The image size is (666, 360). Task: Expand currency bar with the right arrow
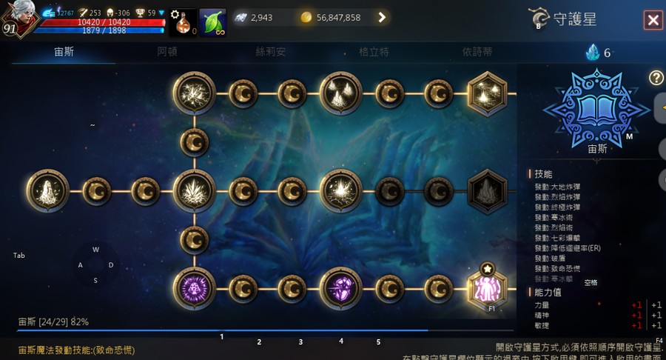coord(382,18)
